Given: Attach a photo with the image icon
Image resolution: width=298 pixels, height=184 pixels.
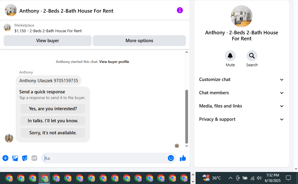Looking at the screenshot, I should [x=15, y=158].
